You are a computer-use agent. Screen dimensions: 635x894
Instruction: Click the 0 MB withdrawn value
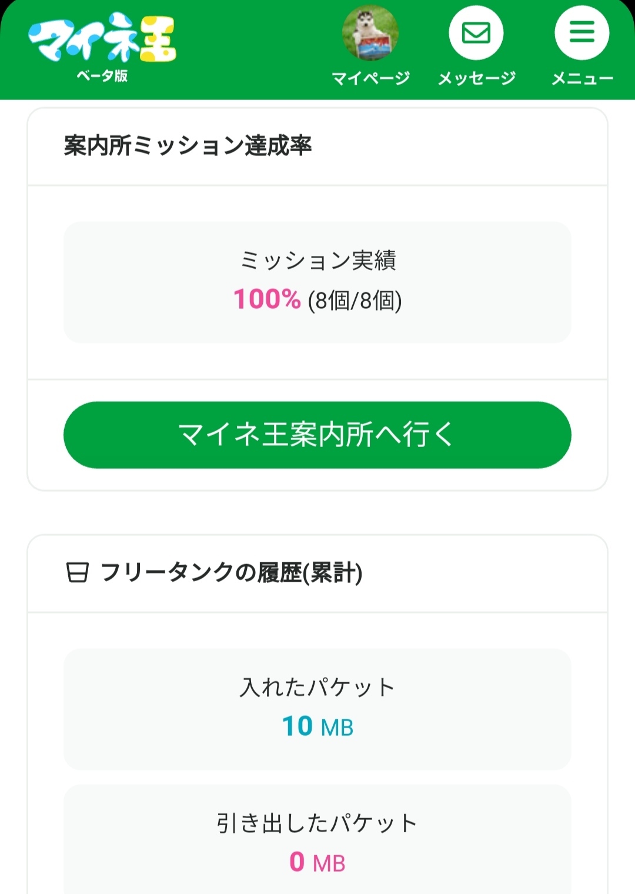click(x=317, y=863)
